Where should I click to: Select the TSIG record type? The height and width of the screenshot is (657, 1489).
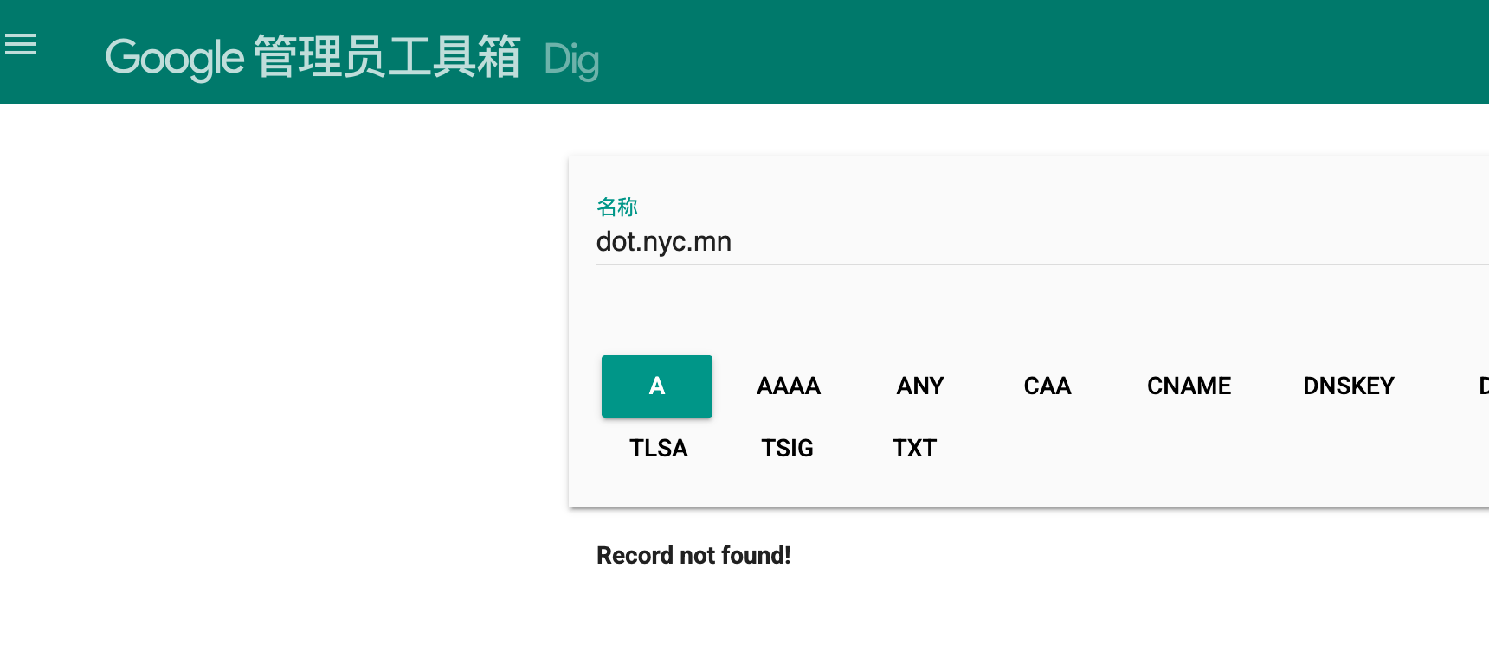click(787, 449)
